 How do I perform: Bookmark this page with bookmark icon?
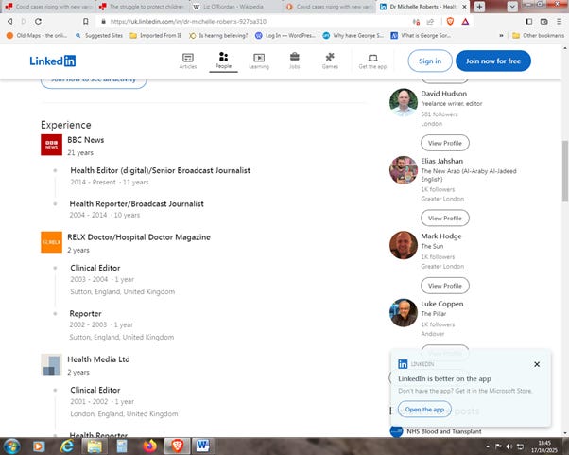click(86, 22)
